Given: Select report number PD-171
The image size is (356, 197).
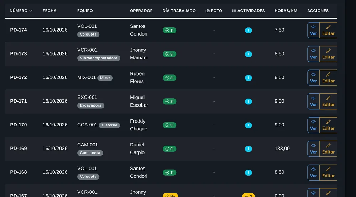Looking at the screenshot, I should (19, 101).
